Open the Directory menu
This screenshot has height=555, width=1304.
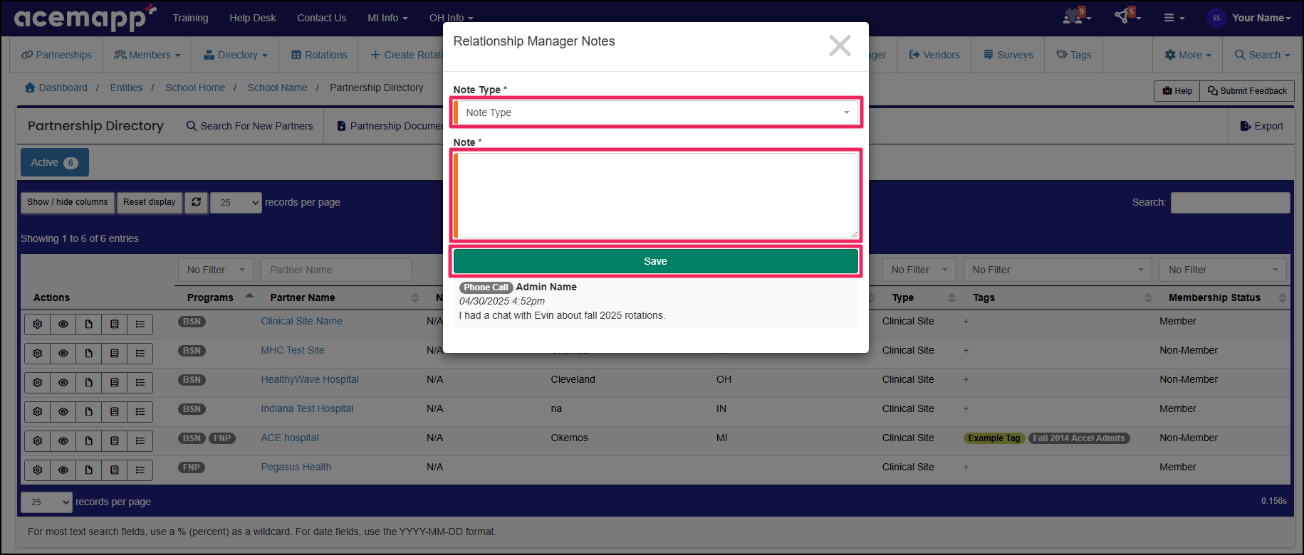236,55
